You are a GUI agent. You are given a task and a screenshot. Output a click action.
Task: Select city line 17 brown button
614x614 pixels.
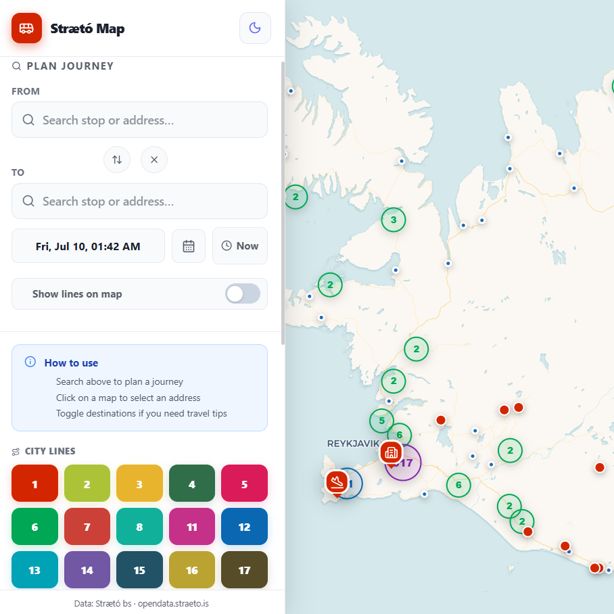click(244, 570)
